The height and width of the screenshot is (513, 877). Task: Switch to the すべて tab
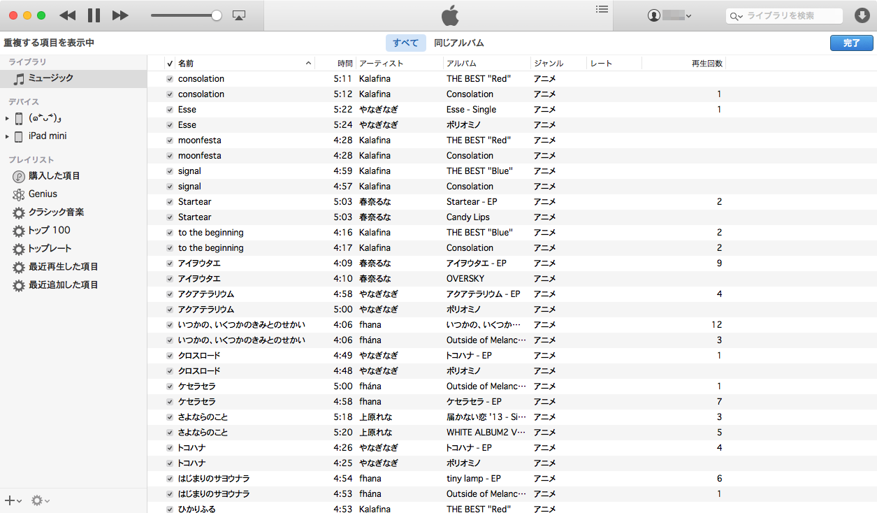point(405,43)
